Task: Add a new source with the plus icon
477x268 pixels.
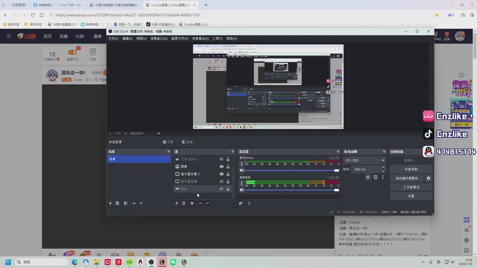Action: (x=176, y=203)
